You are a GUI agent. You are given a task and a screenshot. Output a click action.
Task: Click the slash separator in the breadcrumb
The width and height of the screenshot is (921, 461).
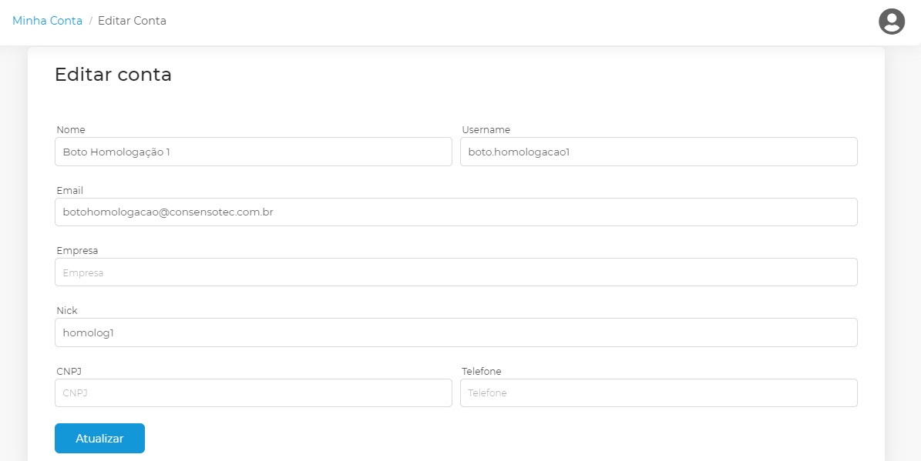[90, 21]
